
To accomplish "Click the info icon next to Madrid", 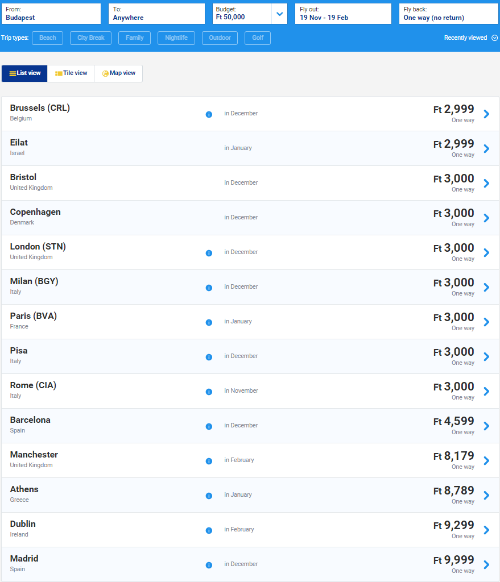I will click(x=209, y=565).
